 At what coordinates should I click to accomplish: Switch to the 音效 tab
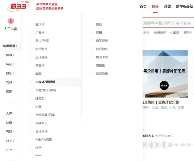[167, 6]
